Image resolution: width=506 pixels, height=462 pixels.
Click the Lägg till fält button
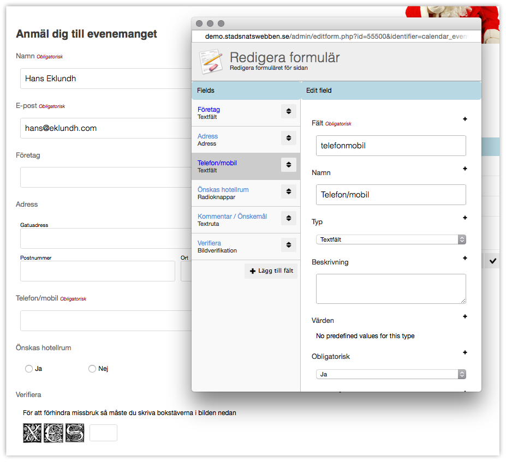coord(271,271)
